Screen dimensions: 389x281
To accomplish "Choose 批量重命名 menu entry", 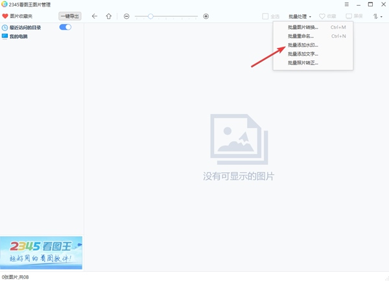I will (x=300, y=36).
